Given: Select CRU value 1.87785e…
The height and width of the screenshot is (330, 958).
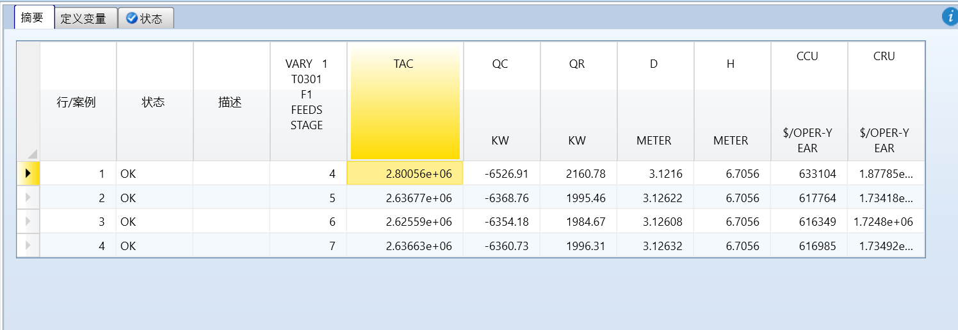Looking at the screenshot, I should [x=886, y=173].
